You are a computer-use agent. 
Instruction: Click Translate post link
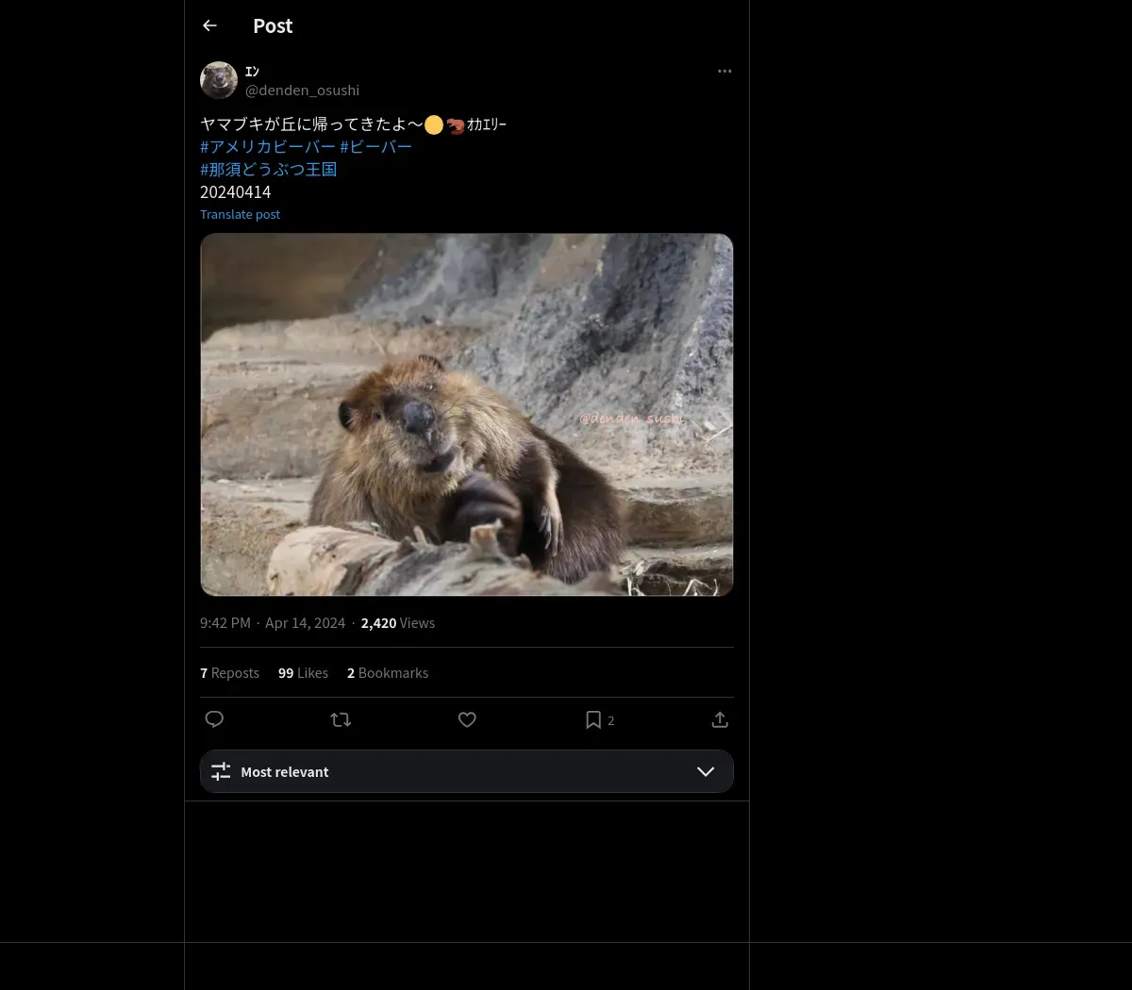click(x=240, y=214)
